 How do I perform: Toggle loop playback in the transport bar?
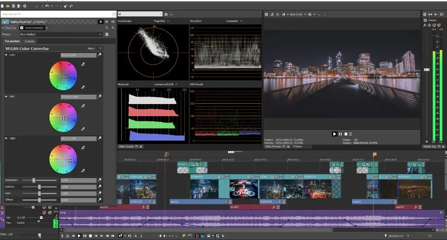coord(68,236)
